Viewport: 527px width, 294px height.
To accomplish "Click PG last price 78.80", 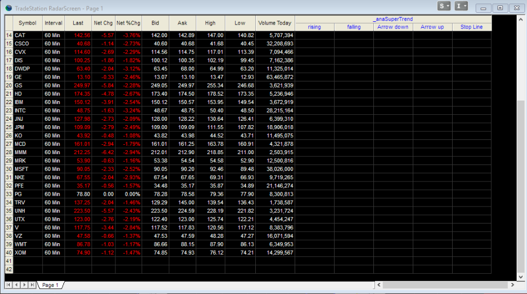I will coord(78,194).
